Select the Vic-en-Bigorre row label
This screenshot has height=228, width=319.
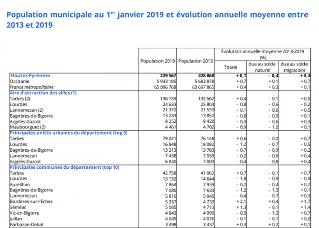(x=25, y=212)
